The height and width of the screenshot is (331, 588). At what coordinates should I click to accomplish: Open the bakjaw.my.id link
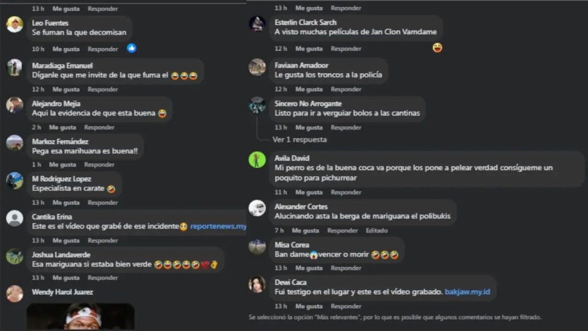coord(467,291)
